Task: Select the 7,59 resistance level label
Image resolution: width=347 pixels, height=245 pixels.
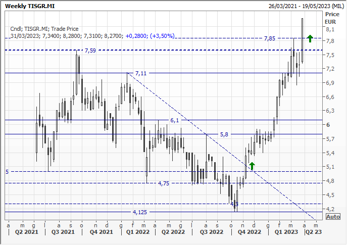Action: tap(90, 51)
